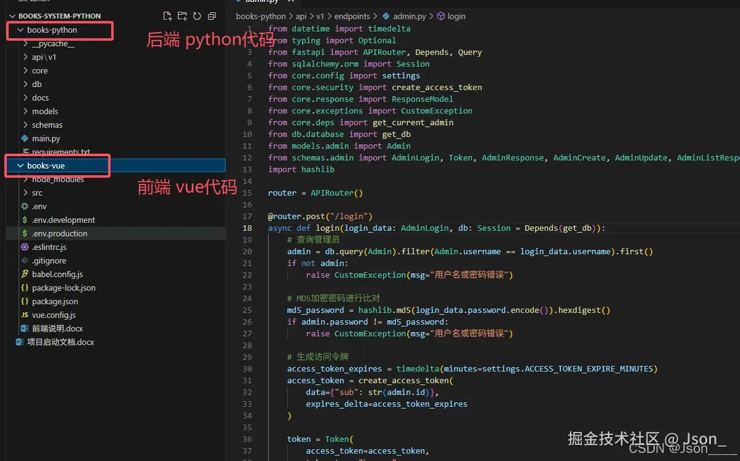The height and width of the screenshot is (461, 740).
Task: Expand the docs folder
Action: (25, 98)
